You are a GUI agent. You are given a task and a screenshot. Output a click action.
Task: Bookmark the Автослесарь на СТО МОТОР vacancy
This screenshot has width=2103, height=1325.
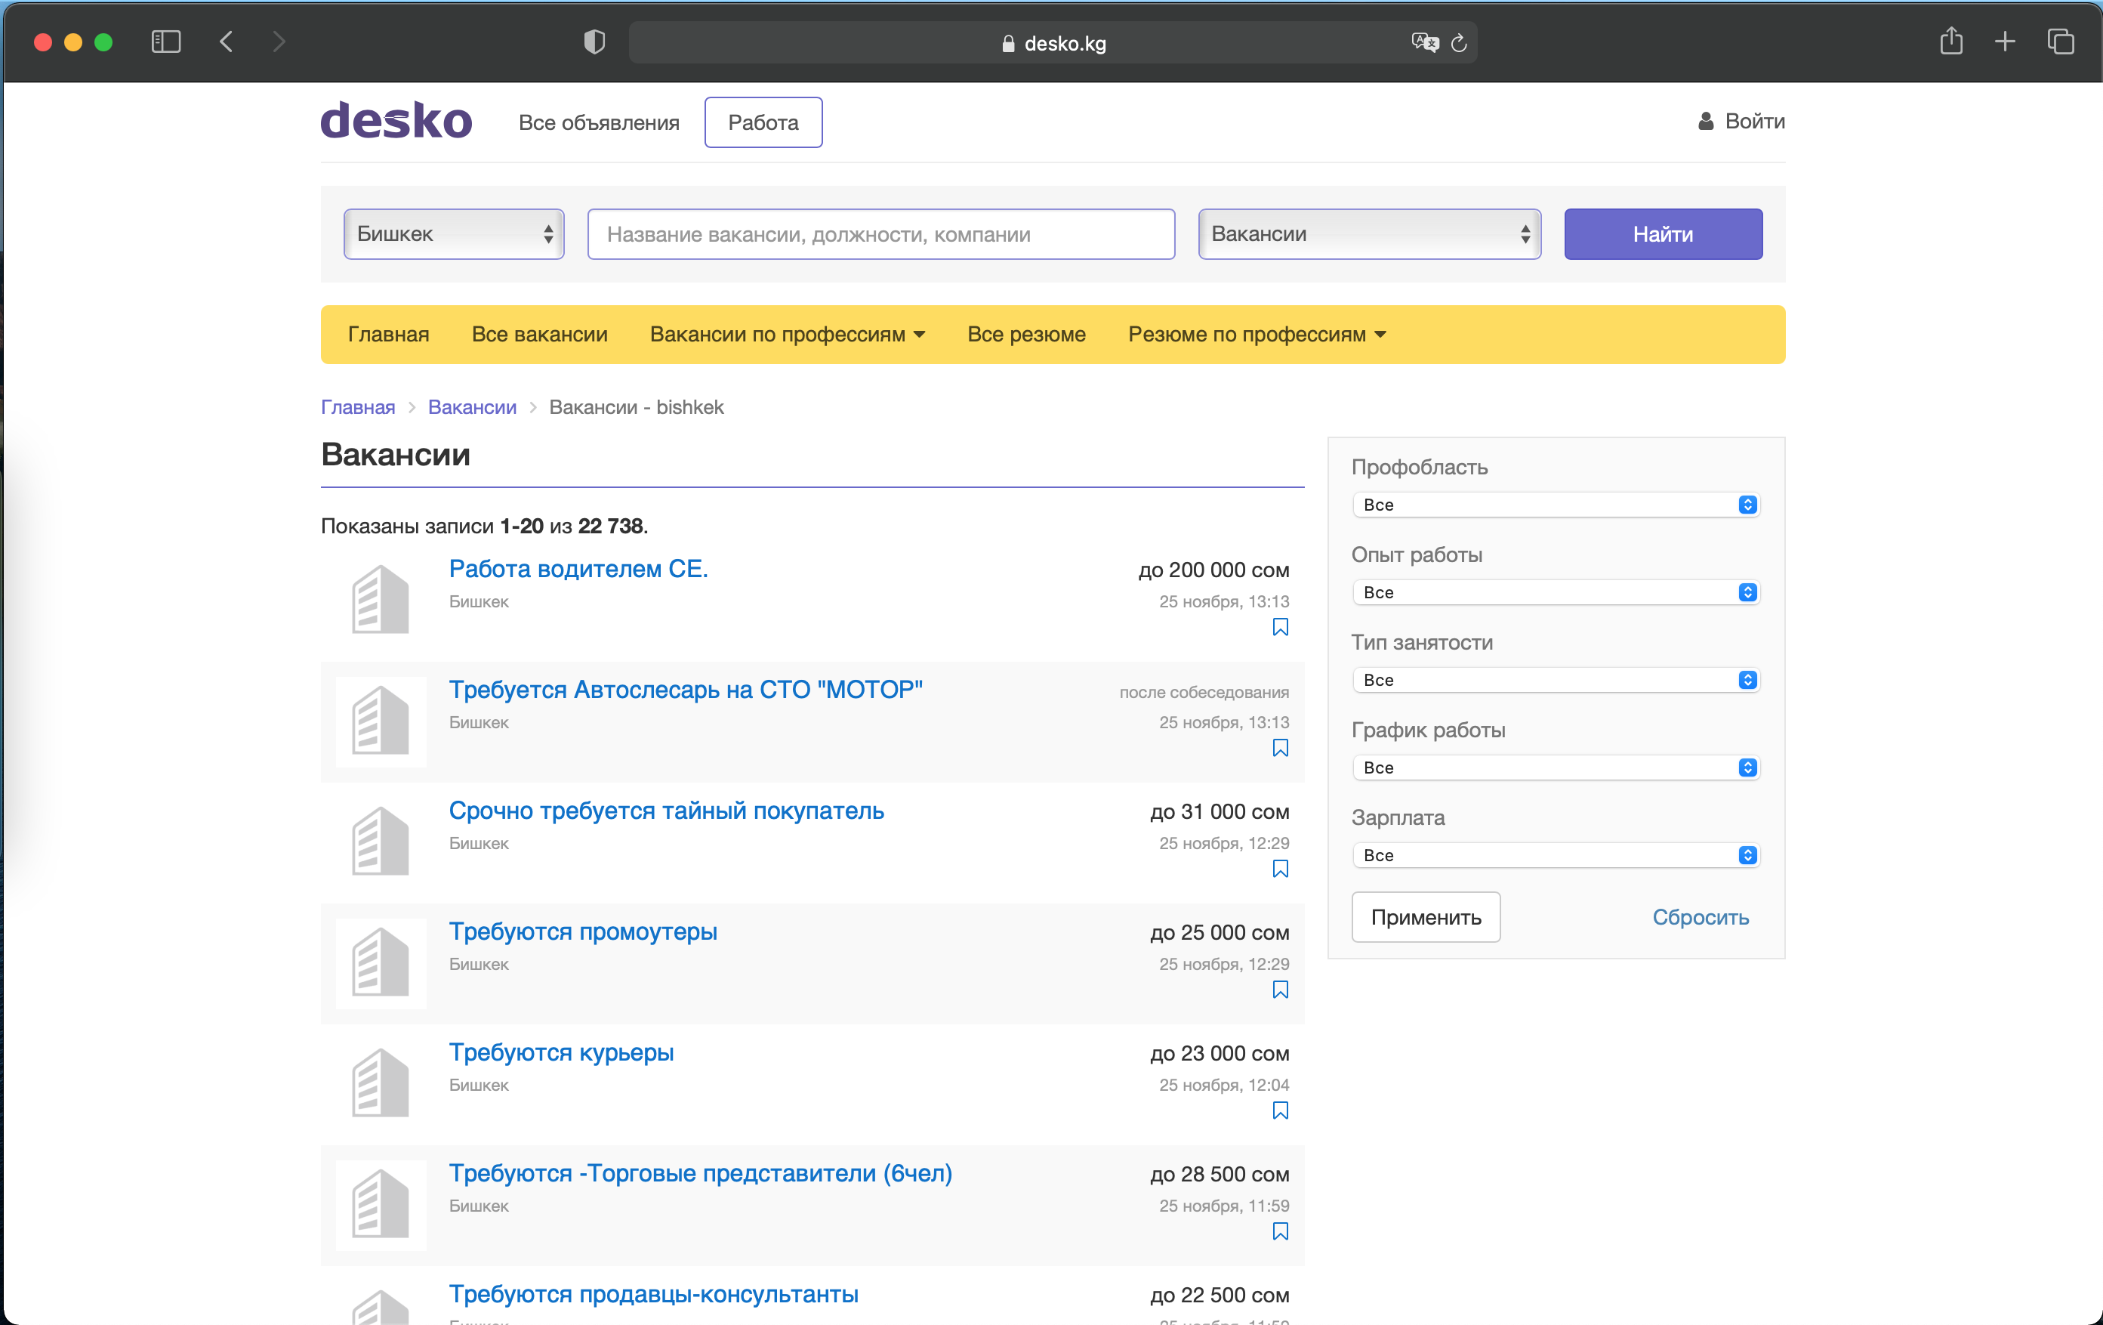(1281, 748)
